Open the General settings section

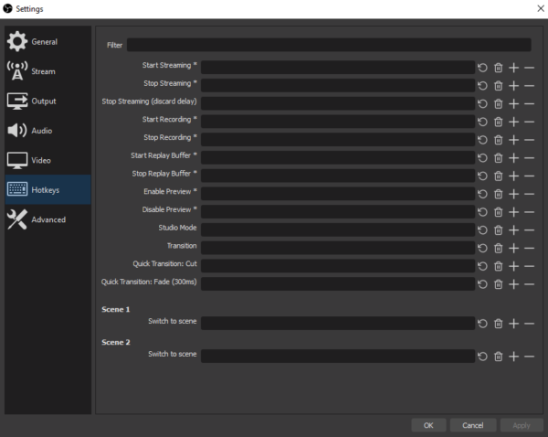pyautogui.click(x=47, y=42)
